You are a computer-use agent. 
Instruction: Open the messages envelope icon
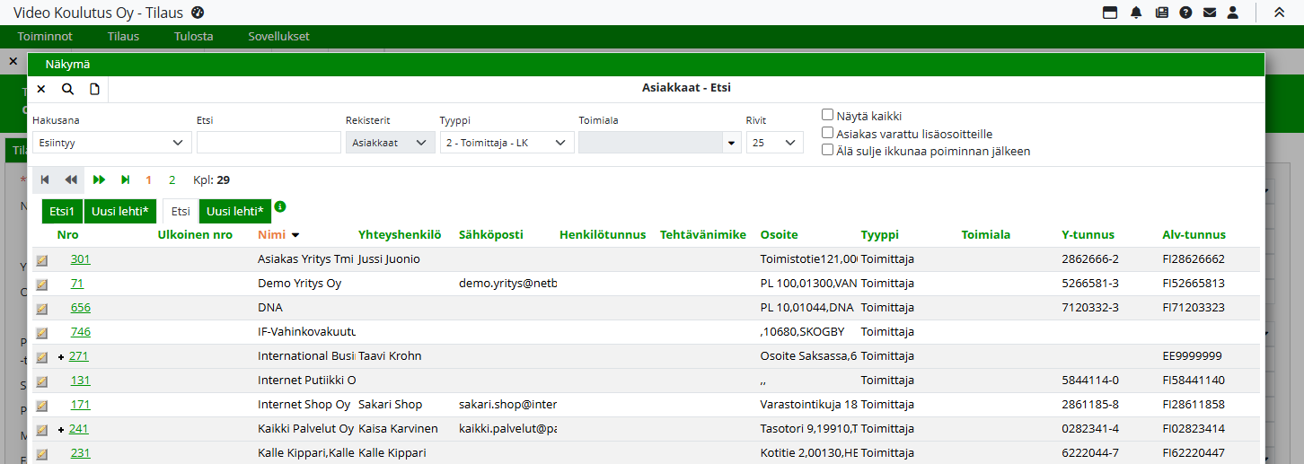click(1210, 13)
